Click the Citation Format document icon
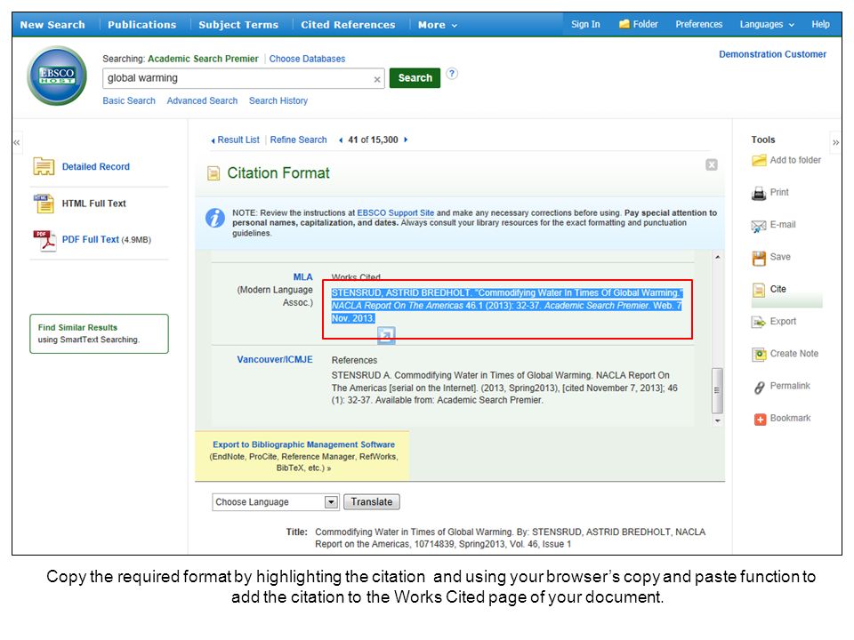This screenshot has height=640, width=854. [213, 173]
